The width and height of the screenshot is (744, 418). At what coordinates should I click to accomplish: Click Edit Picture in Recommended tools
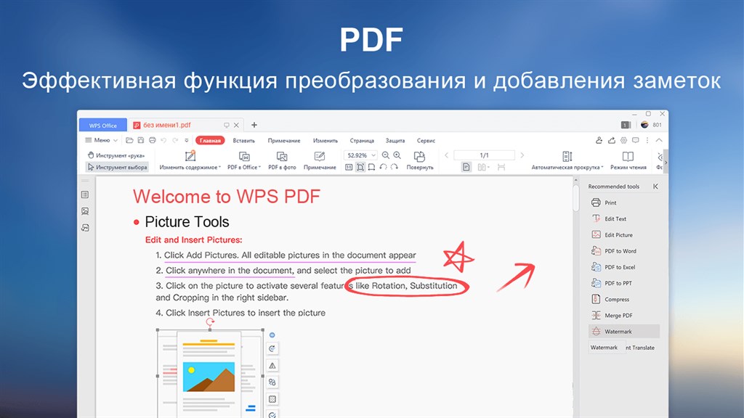tap(624, 235)
